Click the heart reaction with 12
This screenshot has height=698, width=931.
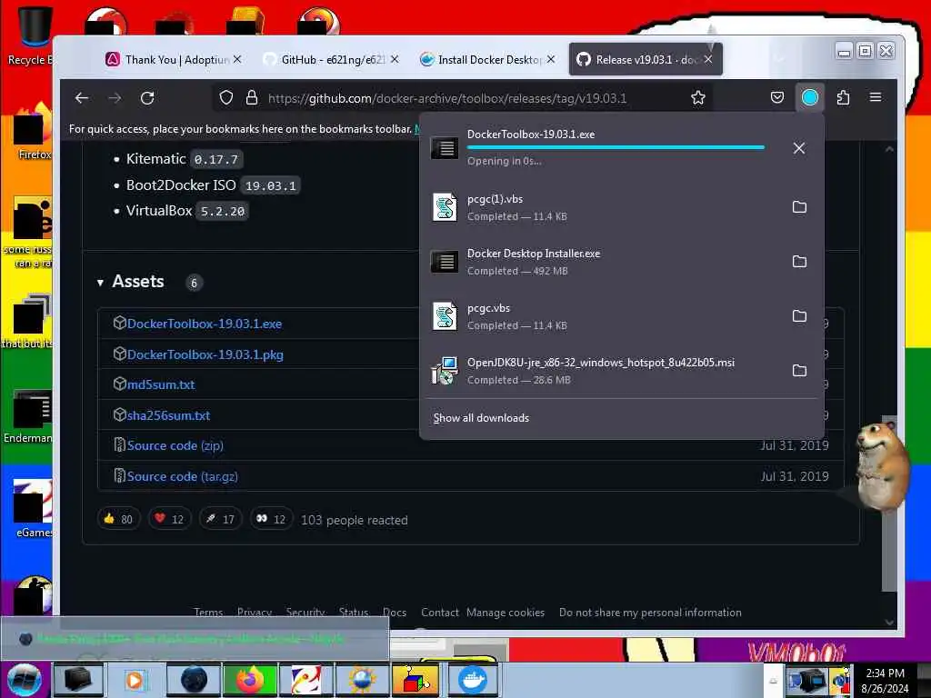169,519
